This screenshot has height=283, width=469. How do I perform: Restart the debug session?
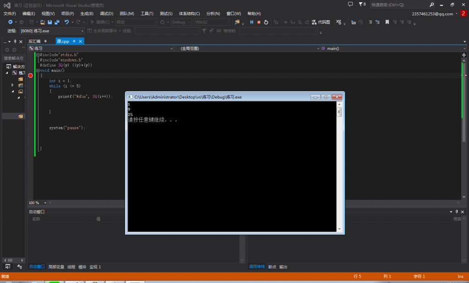click(266, 22)
